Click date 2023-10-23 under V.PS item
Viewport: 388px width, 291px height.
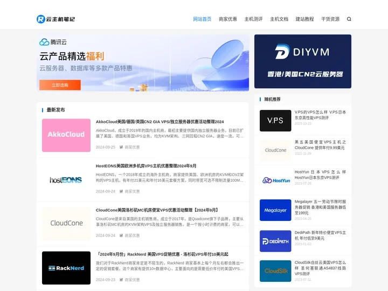point(303,123)
